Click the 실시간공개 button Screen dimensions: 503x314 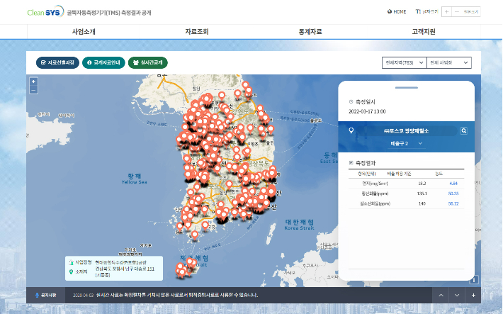[147, 62]
